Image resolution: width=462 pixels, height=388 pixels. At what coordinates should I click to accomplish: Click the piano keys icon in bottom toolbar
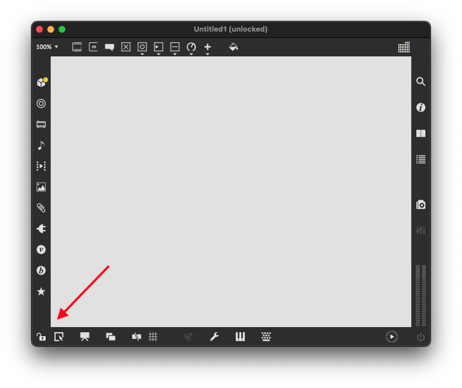click(240, 337)
